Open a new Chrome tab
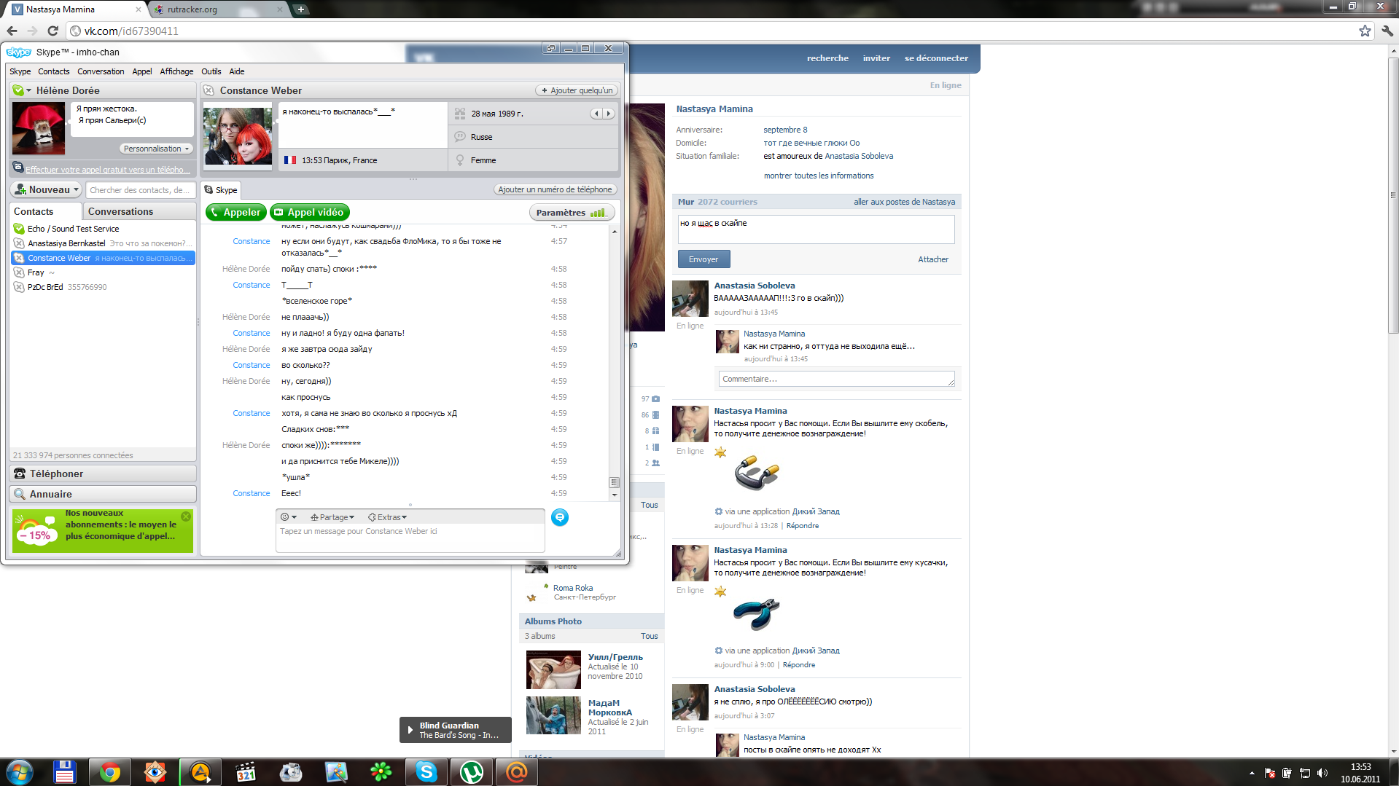 (300, 9)
